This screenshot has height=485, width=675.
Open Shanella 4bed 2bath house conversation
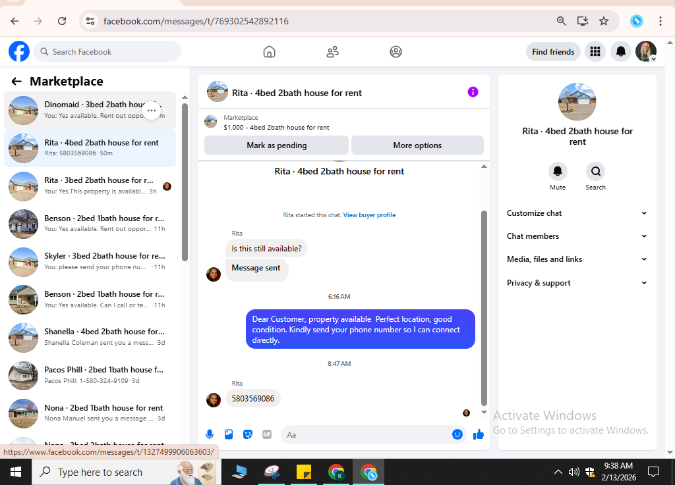pos(90,337)
